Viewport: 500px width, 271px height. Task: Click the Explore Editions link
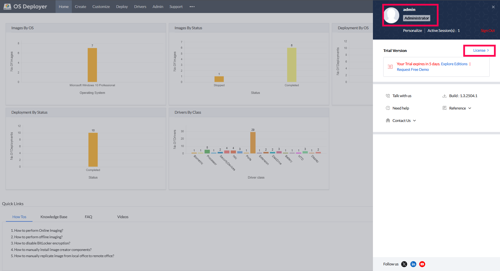point(454,64)
